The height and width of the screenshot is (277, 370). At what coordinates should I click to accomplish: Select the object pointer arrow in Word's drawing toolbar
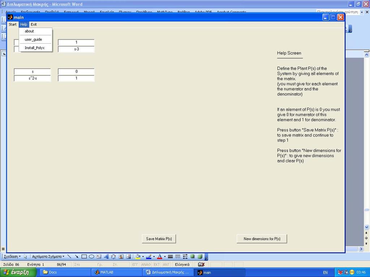coord(26,256)
